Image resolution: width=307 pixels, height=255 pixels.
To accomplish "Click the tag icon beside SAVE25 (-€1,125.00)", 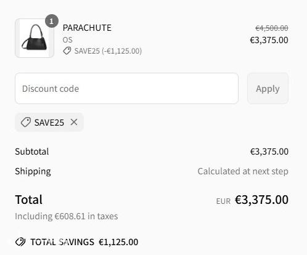I will pos(67,51).
